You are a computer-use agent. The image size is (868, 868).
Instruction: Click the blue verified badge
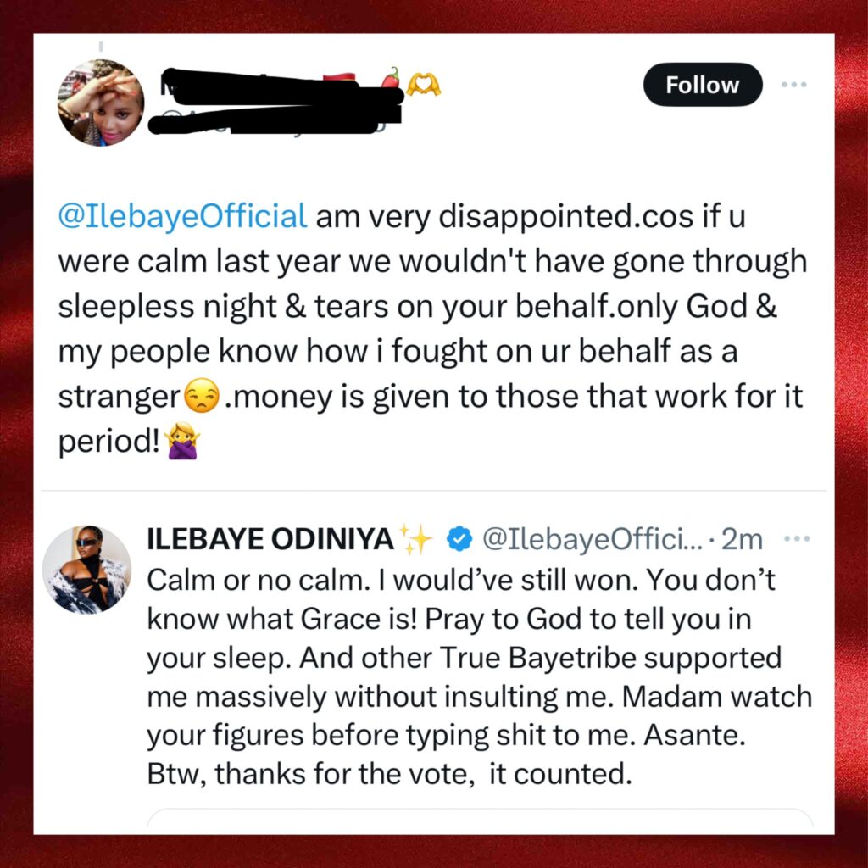click(459, 538)
